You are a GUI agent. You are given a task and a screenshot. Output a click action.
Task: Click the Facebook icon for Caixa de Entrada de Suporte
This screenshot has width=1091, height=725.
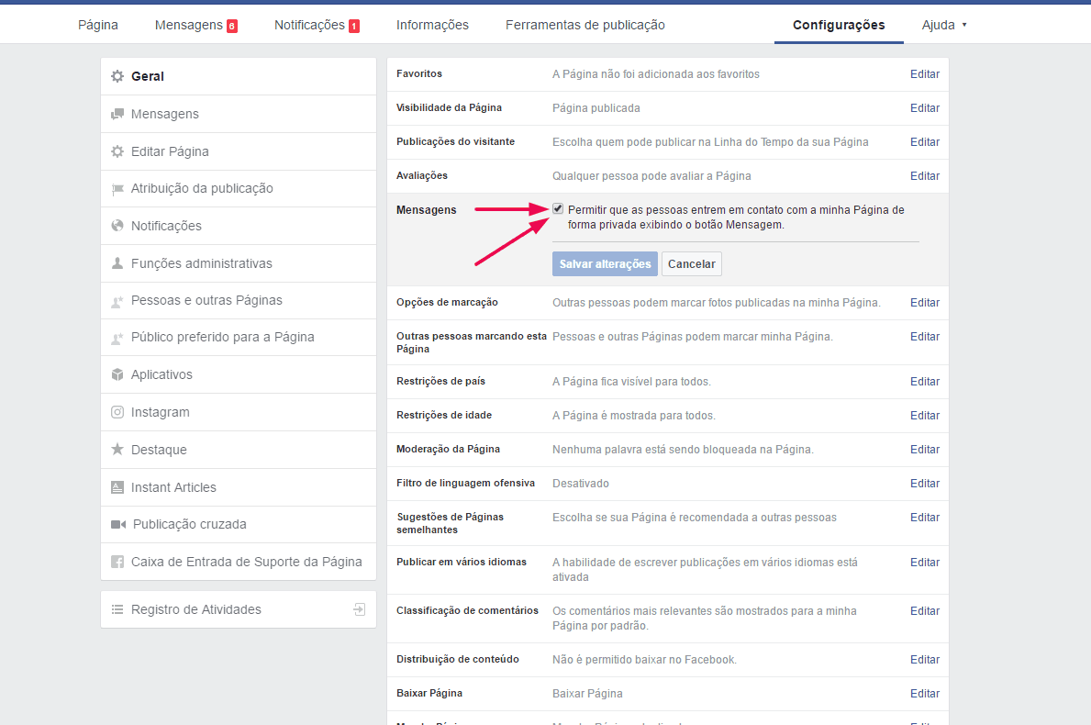117,563
